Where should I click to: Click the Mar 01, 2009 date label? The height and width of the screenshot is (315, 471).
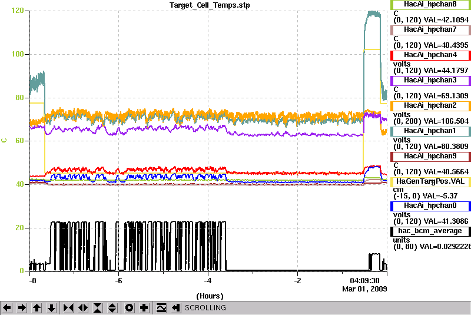[364, 289]
